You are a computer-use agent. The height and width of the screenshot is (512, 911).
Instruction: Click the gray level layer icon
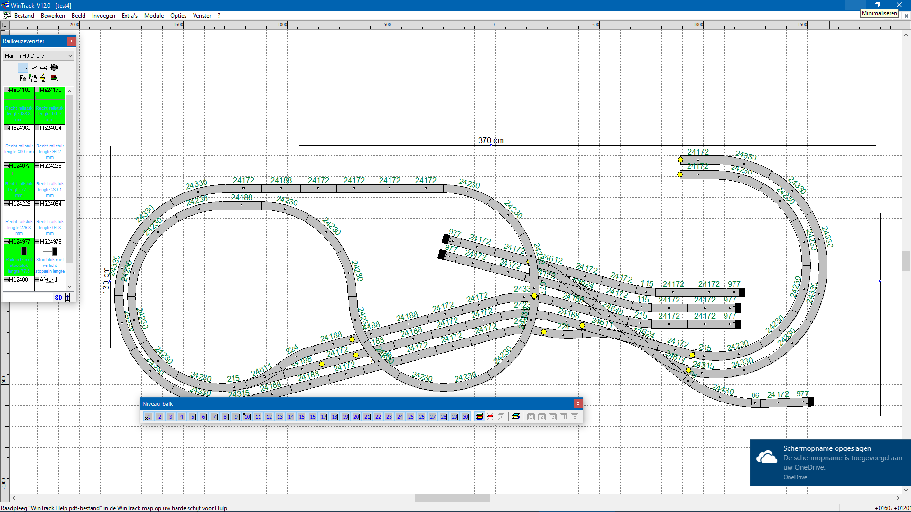[502, 417]
